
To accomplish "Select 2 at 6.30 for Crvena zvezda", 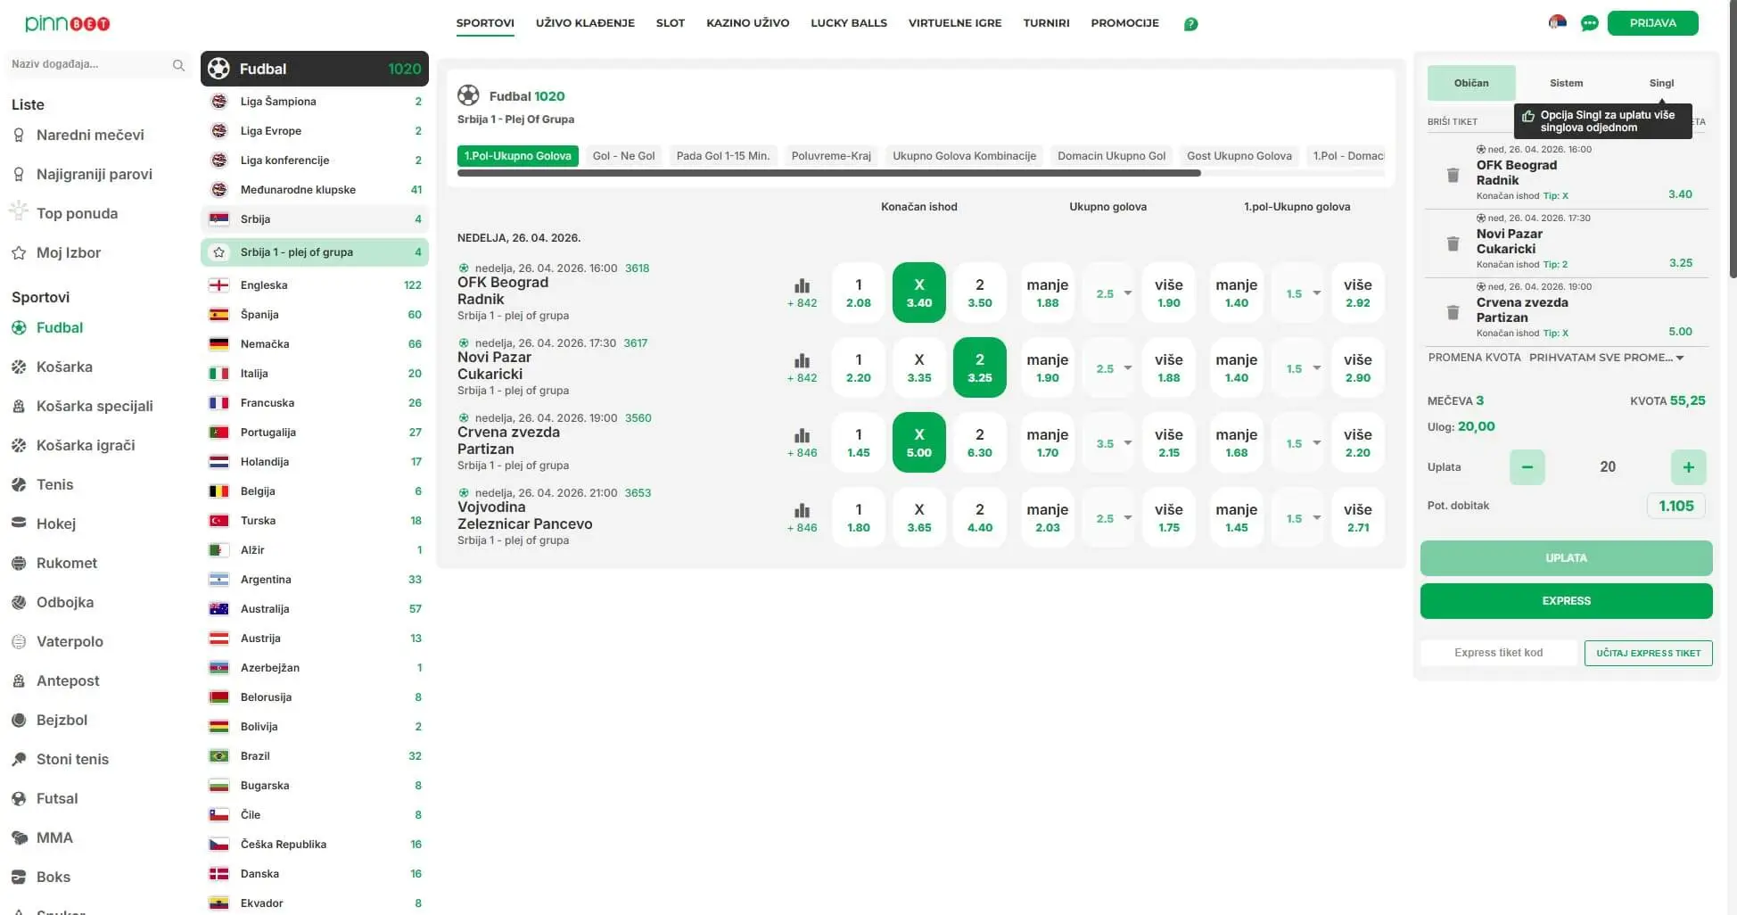I will [980, 442].
